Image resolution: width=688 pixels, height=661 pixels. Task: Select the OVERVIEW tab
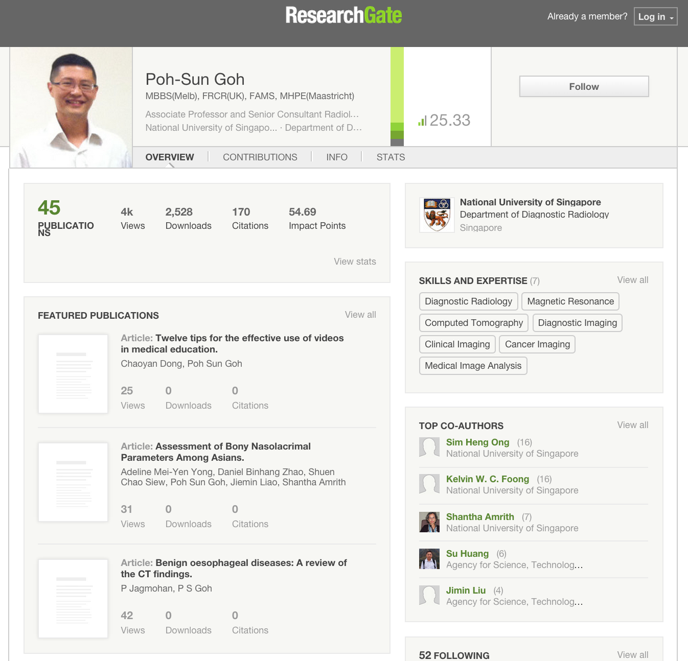point(170,157)
